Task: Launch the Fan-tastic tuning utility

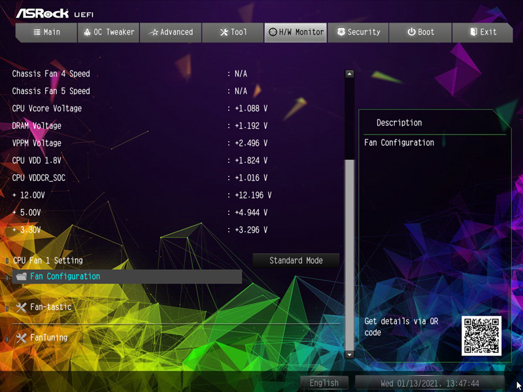Action: coord(51,306)
